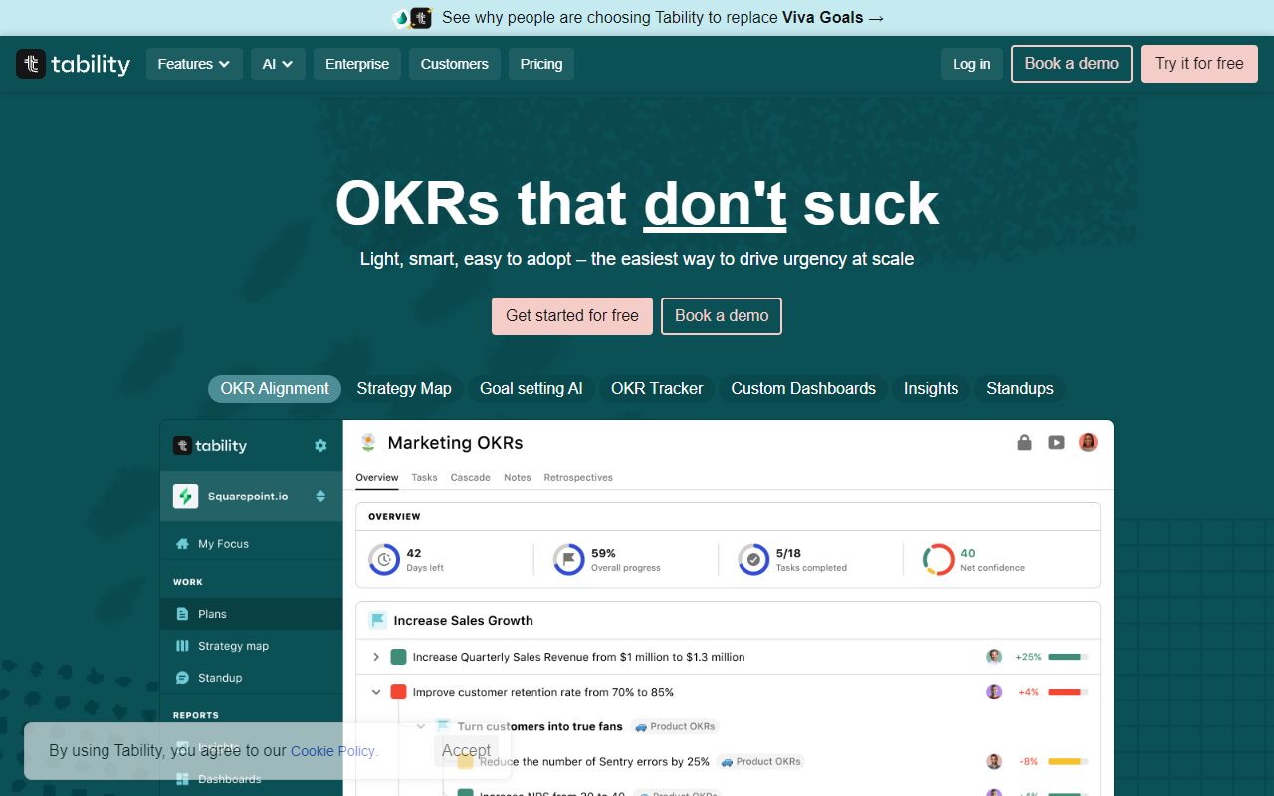The width and height of the screenshot is (1274, 796).
Task: Expand the Increase Quarterly Sales Revenue objective
Action: 375,657
